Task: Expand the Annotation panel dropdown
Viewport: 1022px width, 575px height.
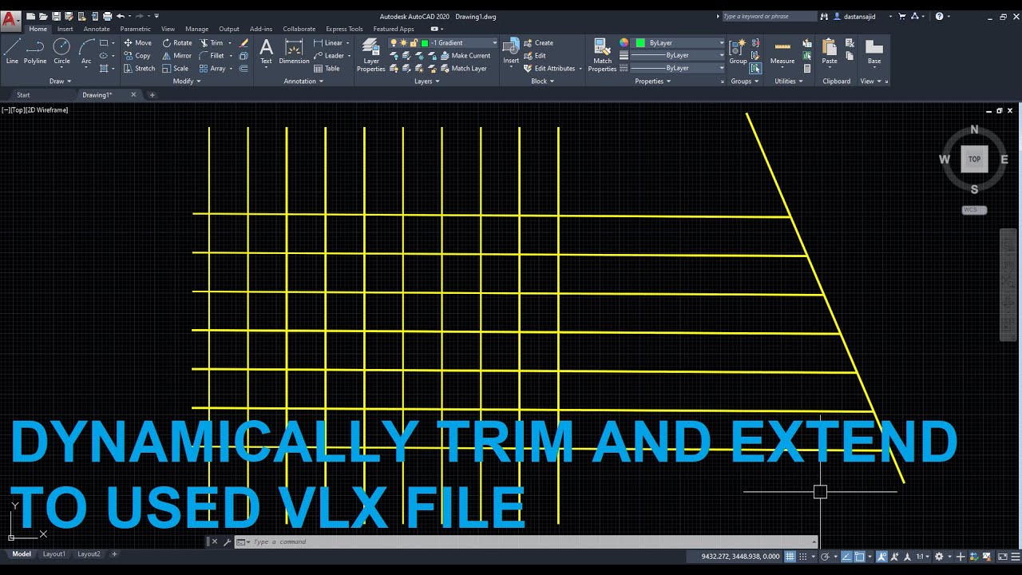Action: [303, 81]
